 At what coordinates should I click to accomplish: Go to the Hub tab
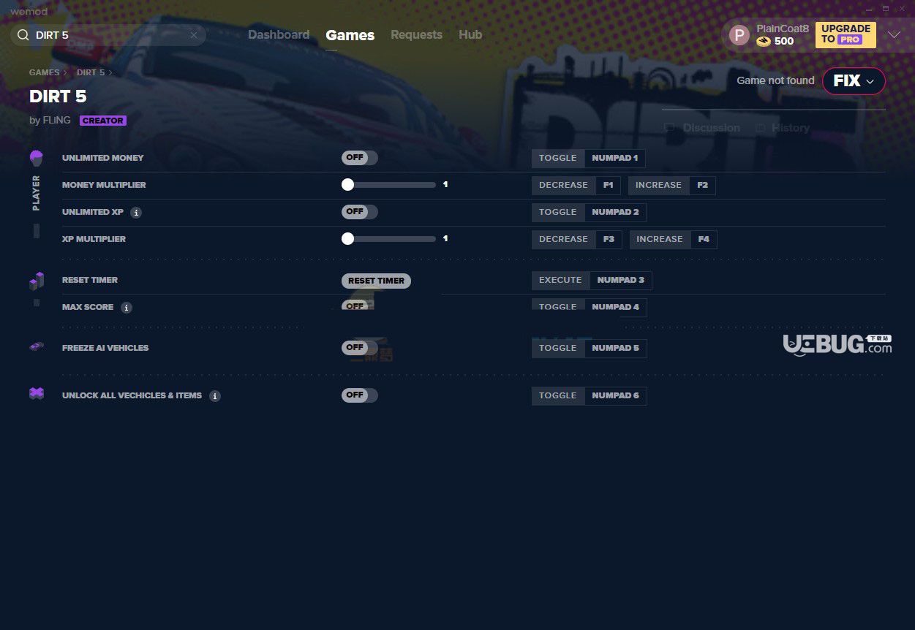pos(470,34)
